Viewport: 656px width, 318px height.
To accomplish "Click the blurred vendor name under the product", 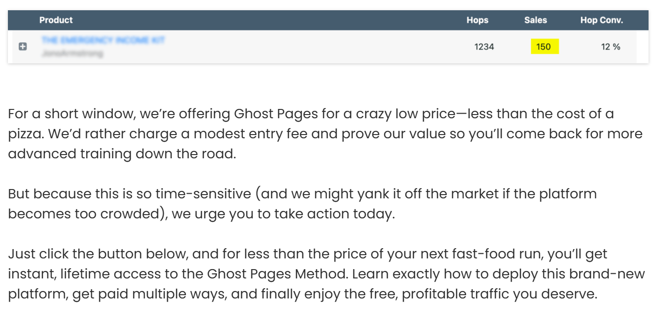I will point(72,53).
